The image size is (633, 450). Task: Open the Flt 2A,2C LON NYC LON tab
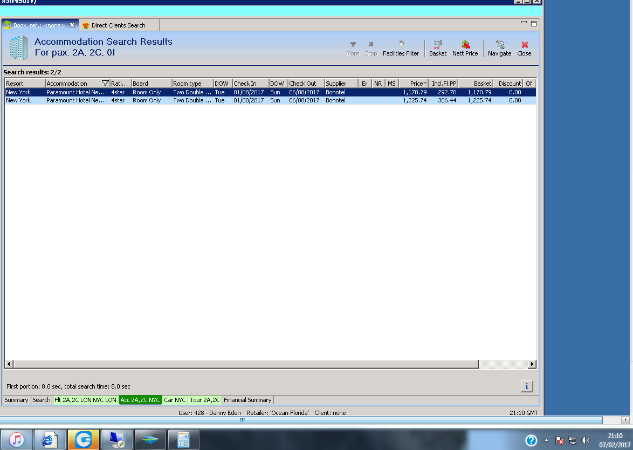click(86, 400)
